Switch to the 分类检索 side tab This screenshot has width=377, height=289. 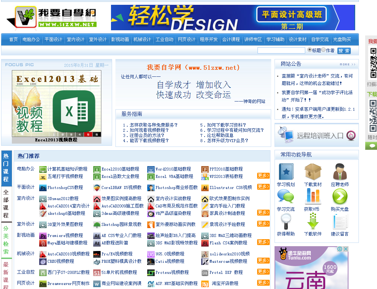[6, 240]
